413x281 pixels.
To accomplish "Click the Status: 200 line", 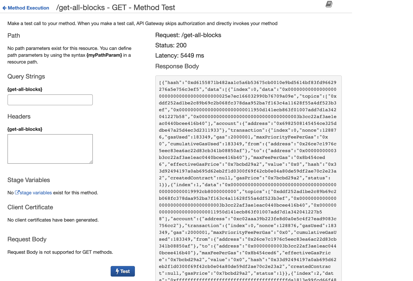I will (171, 45).
